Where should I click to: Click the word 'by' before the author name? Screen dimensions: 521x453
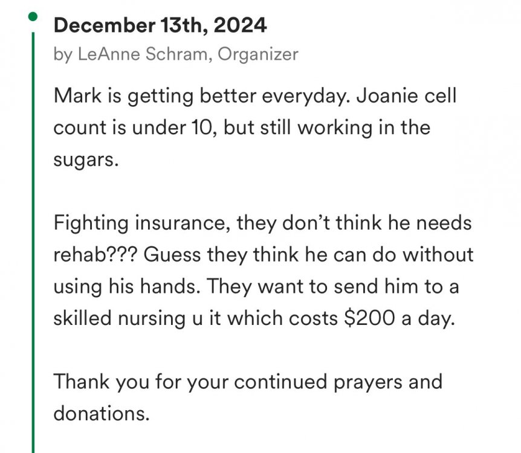coord(62,54)
